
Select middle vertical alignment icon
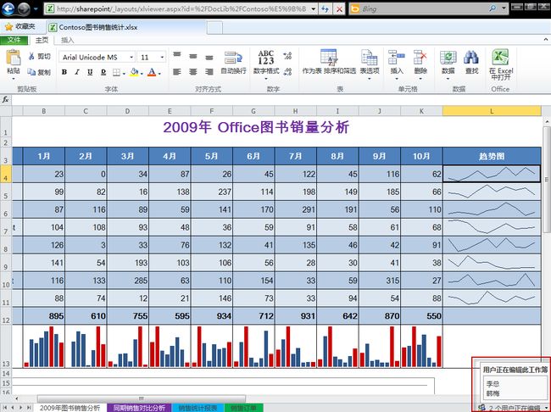point(193,56)
